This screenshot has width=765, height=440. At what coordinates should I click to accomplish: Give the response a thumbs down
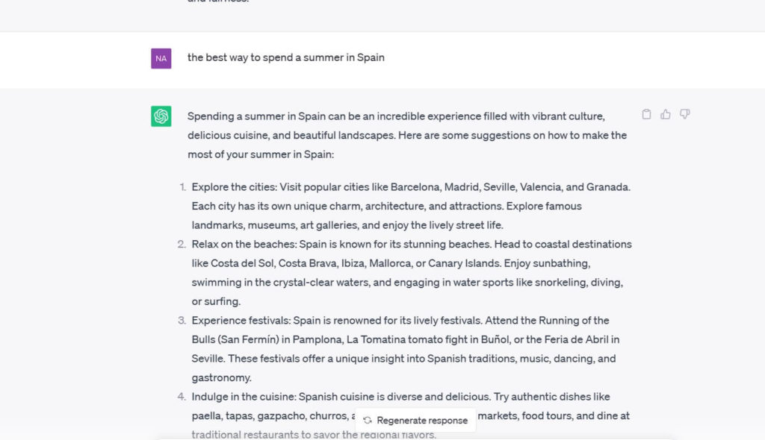click(685, 114)
